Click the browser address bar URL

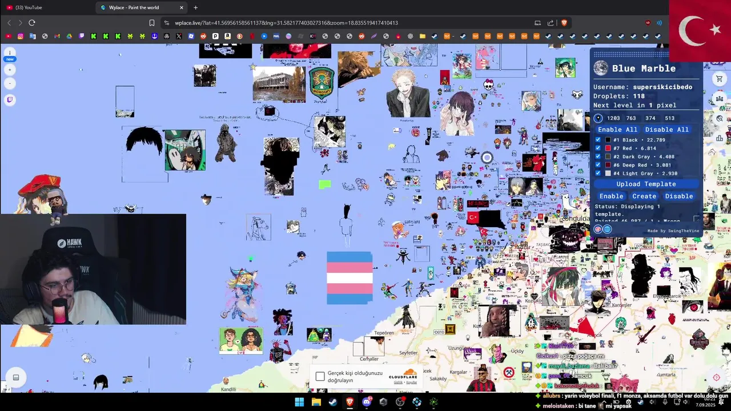286,23
